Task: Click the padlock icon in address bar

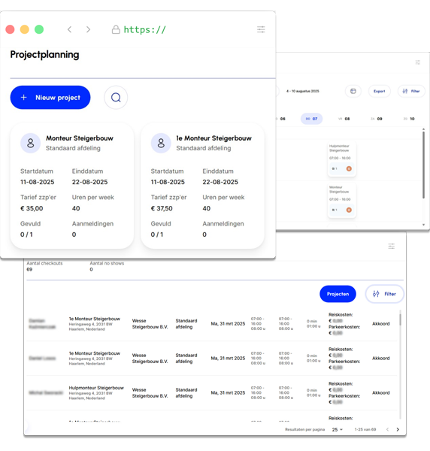Action: click(116, 29)
